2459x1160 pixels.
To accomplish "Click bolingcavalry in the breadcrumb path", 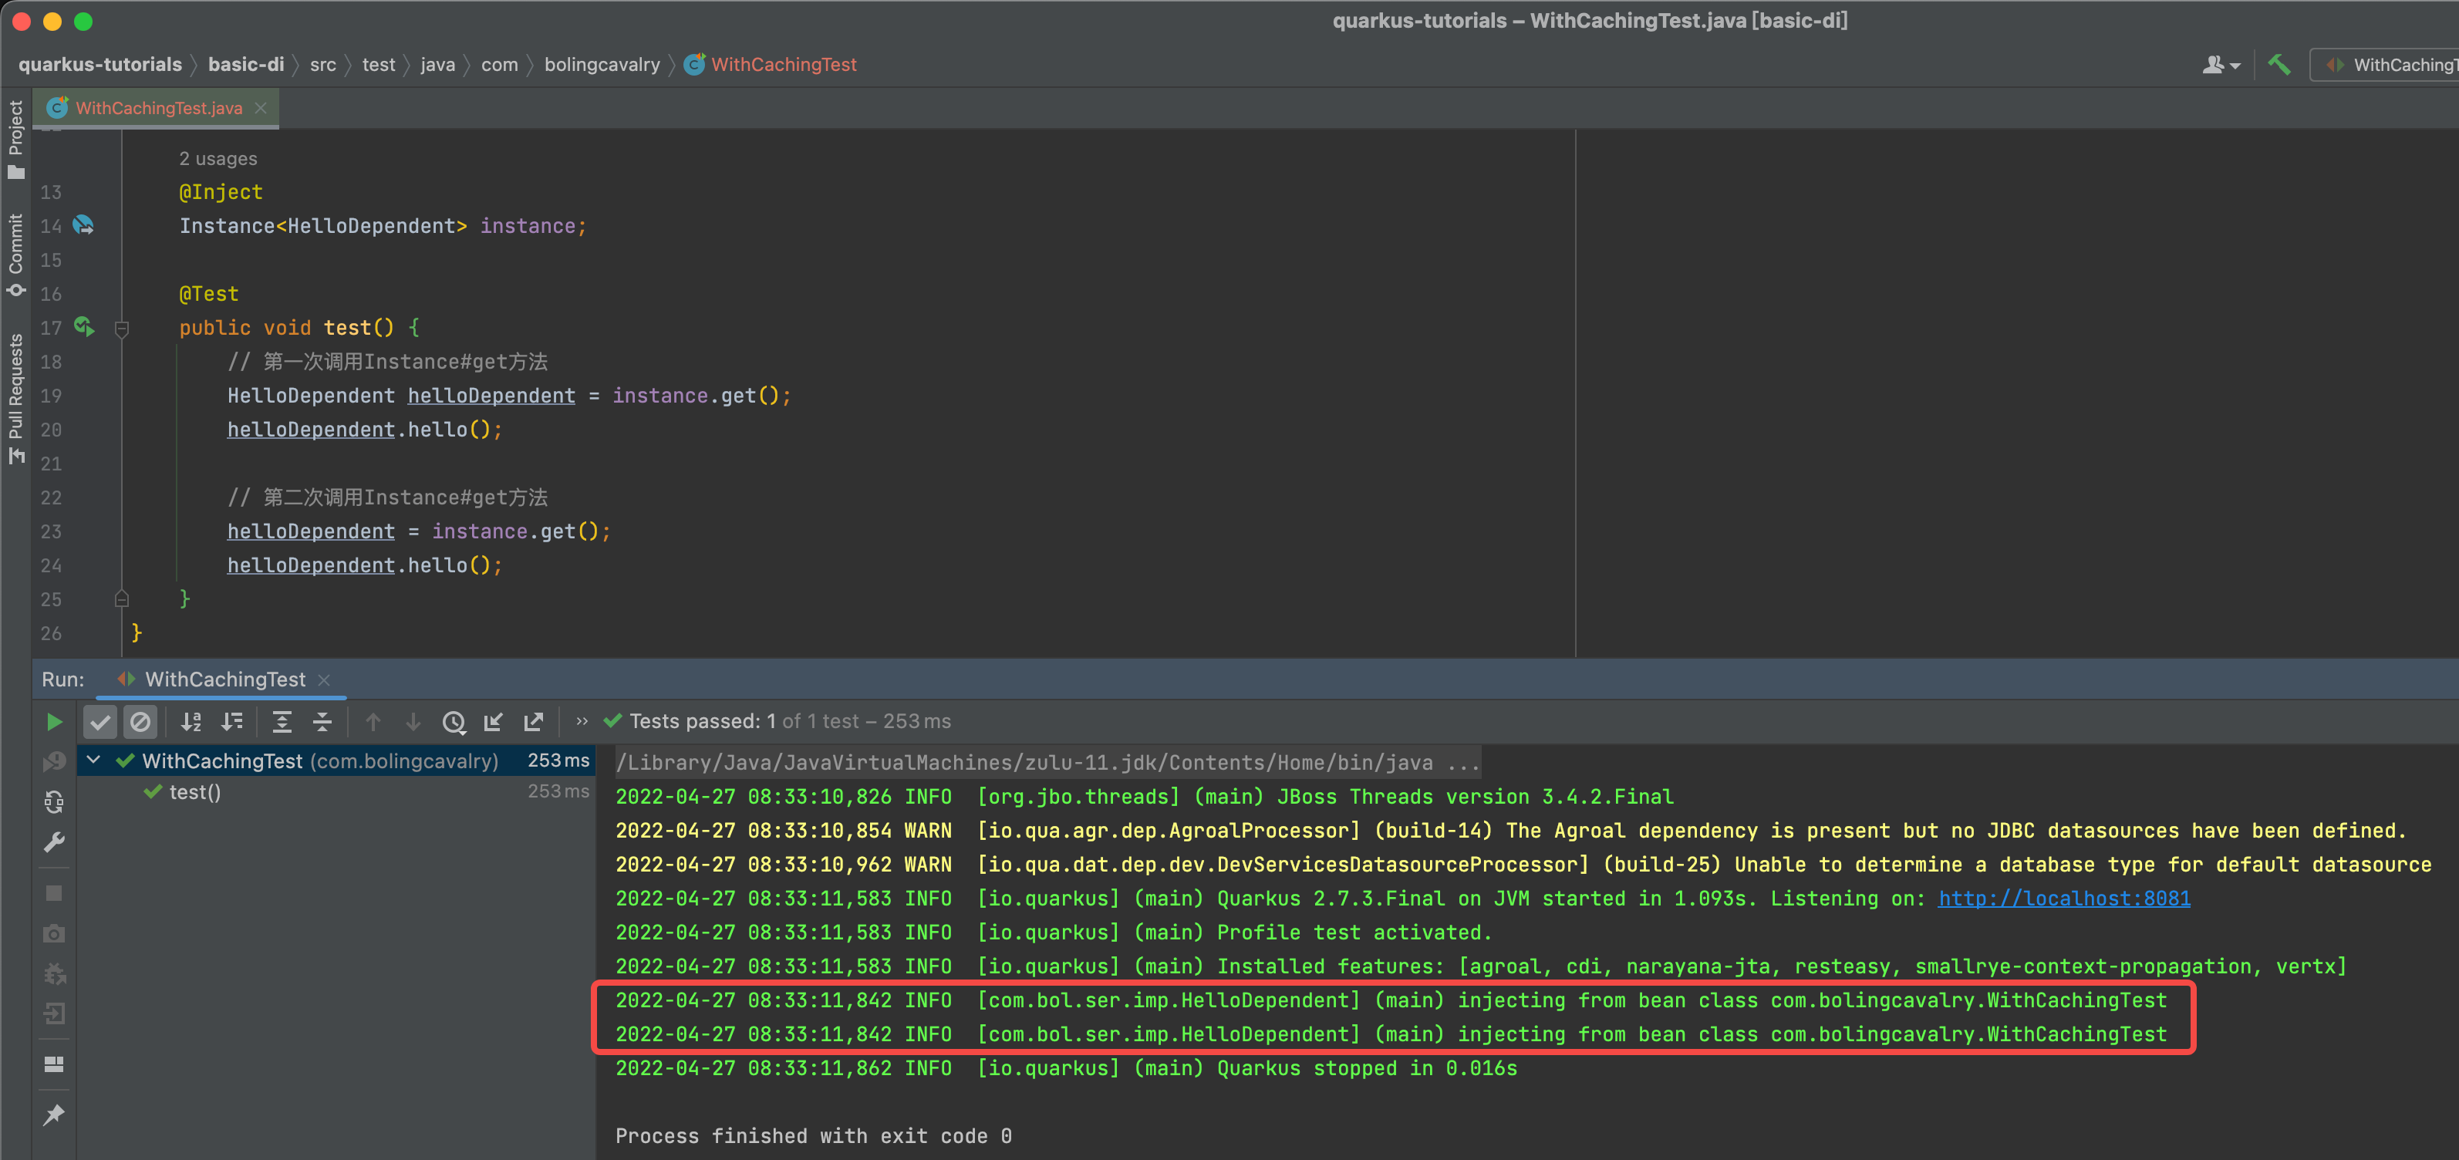I will pos(602,65).
